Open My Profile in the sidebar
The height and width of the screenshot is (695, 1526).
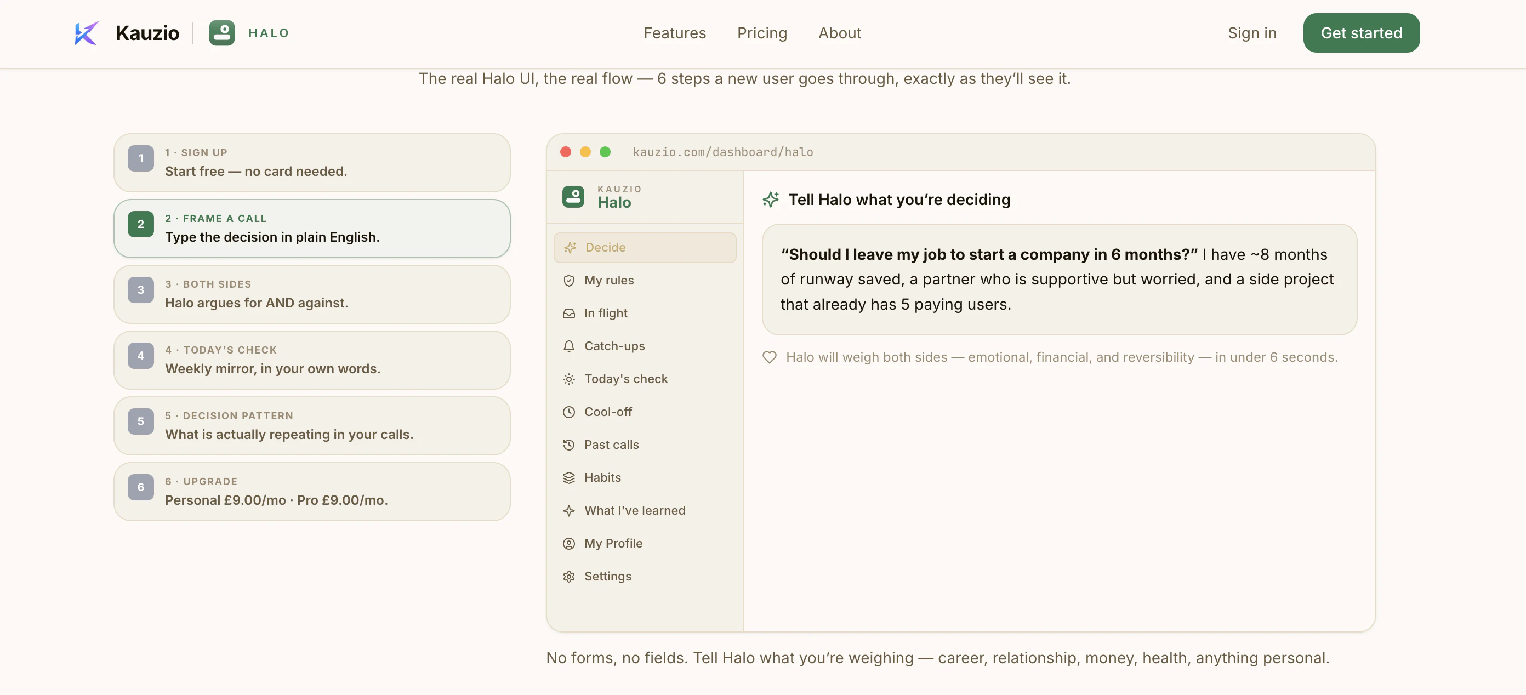tap(645, 544)
